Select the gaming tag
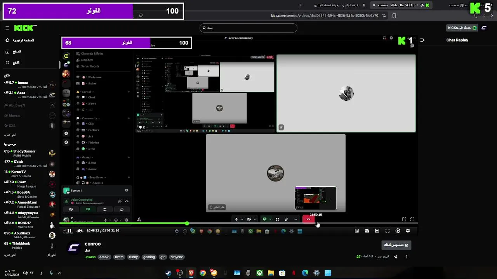Viewport: 497px width, 279px height. 149,257
